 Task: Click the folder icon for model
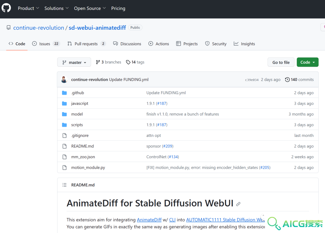click(64, 114)
